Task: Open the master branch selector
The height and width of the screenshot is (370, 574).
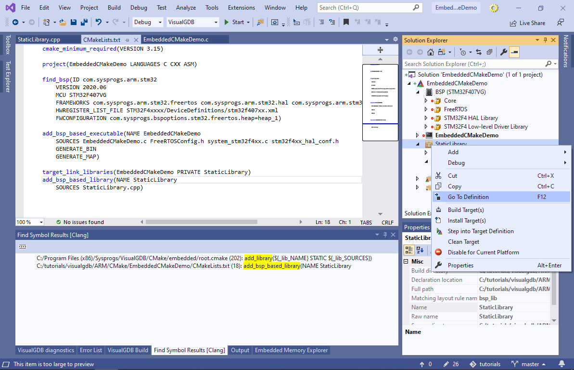Action: pos(529,364)
